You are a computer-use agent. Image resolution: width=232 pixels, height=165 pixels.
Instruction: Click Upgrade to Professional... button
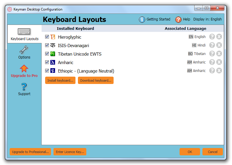pyautogui.click(x=30, y=152)
